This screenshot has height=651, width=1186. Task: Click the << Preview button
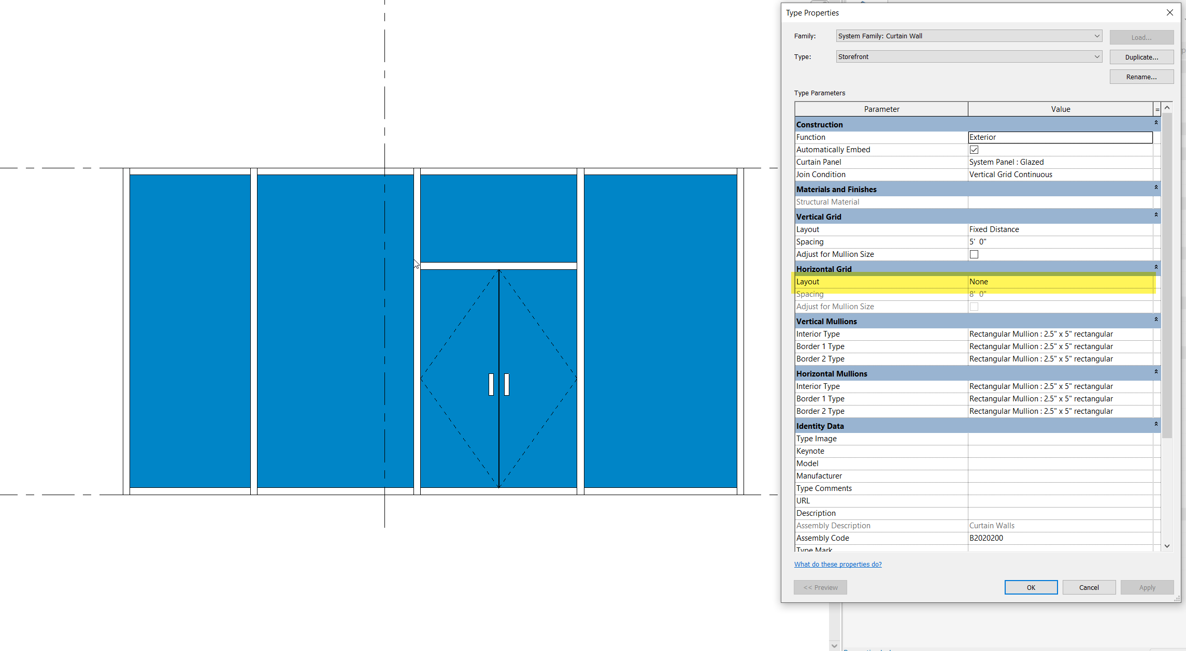(820, 587)
